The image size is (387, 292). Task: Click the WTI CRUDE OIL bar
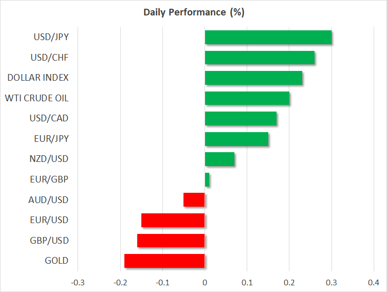tap(247, 98)
